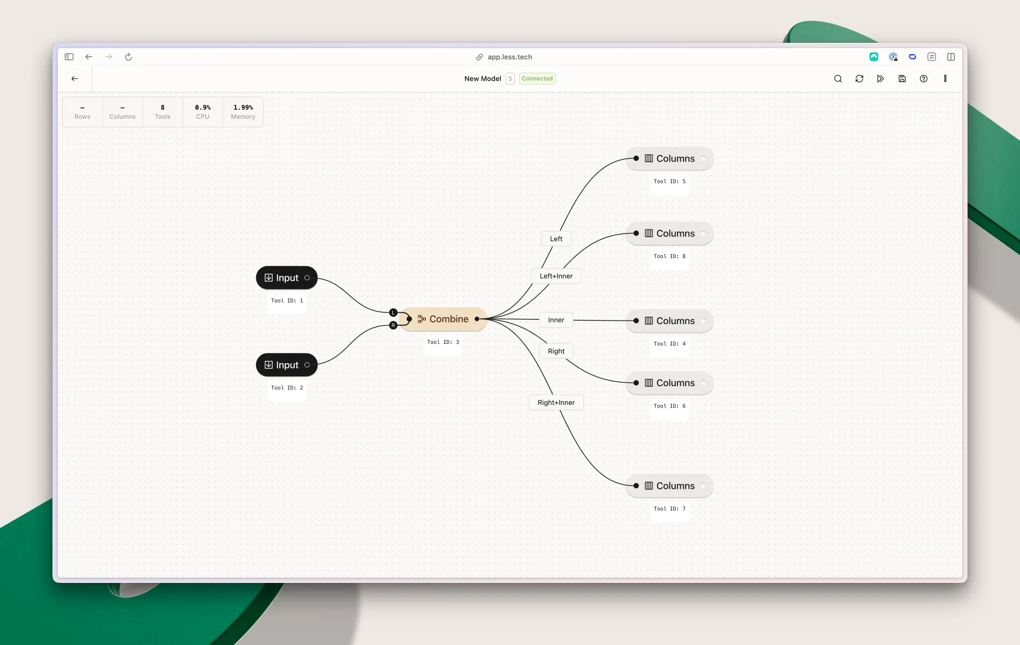Image resolution: width=1020 pixels, height=645 pixels.
Task: Reload the page in the browser
Action: [128, 57]
